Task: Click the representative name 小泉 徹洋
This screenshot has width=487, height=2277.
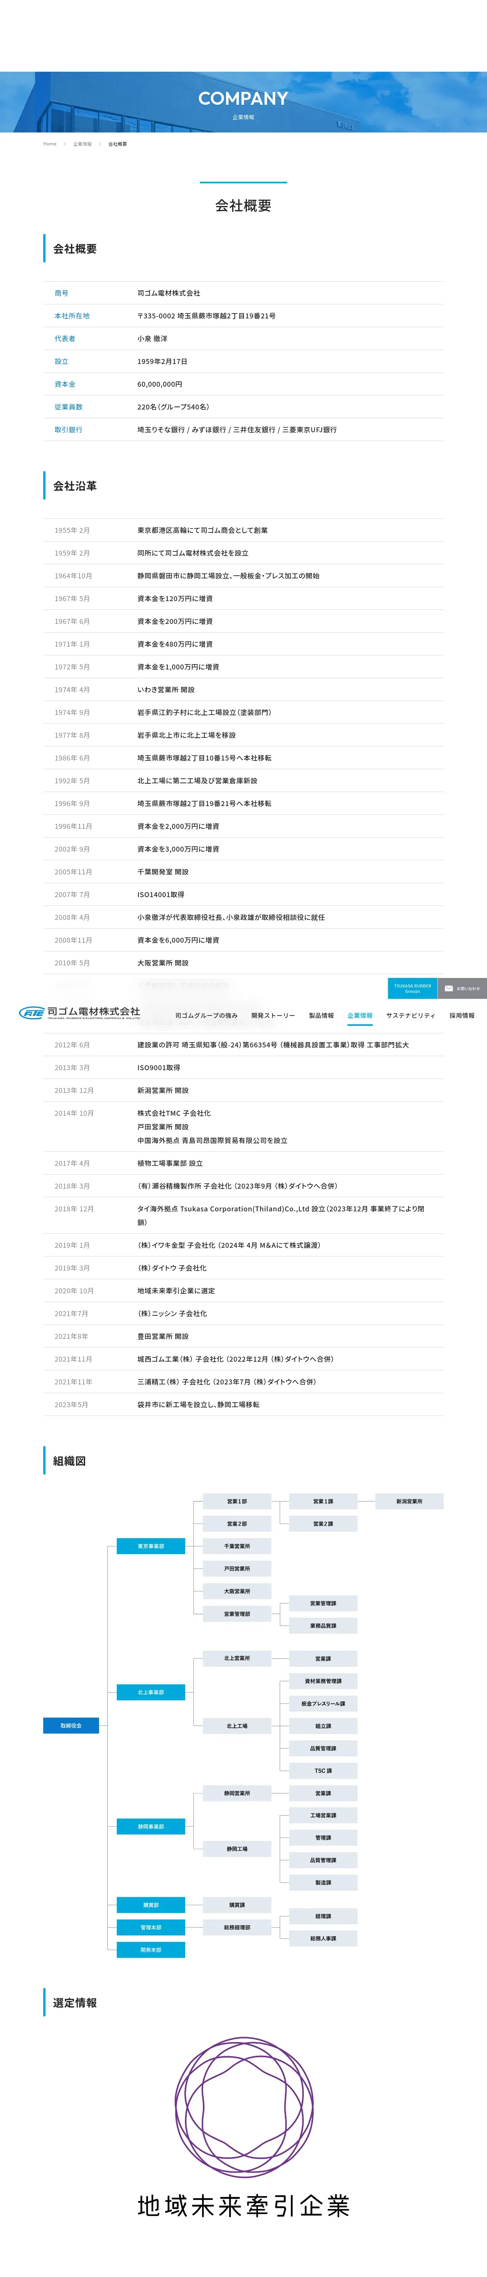Action: 152,339
